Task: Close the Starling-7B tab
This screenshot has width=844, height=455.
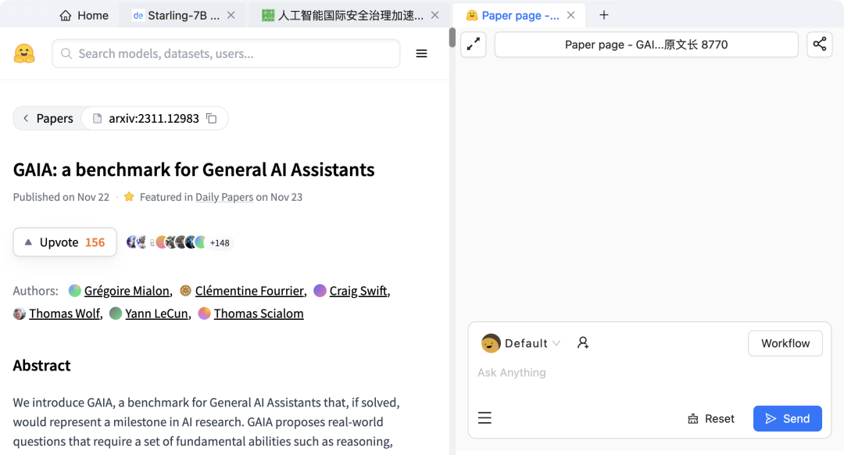Action: (231, 15)
